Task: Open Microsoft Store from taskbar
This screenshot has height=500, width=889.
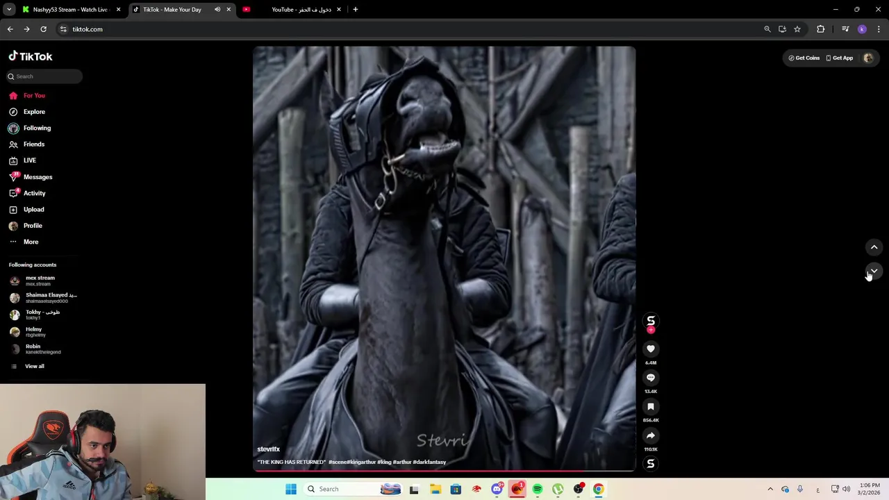Action: point(456,489)
